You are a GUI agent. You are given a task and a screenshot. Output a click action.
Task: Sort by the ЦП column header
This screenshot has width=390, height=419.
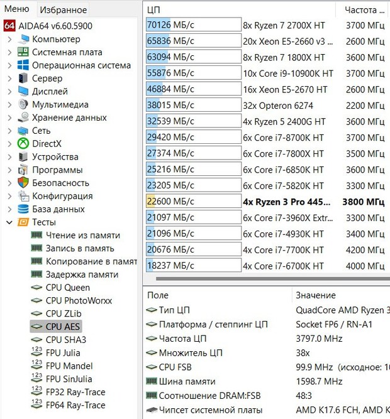coord(240,10)
